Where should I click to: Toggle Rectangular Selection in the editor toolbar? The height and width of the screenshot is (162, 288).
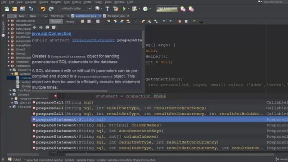[135, 22]
